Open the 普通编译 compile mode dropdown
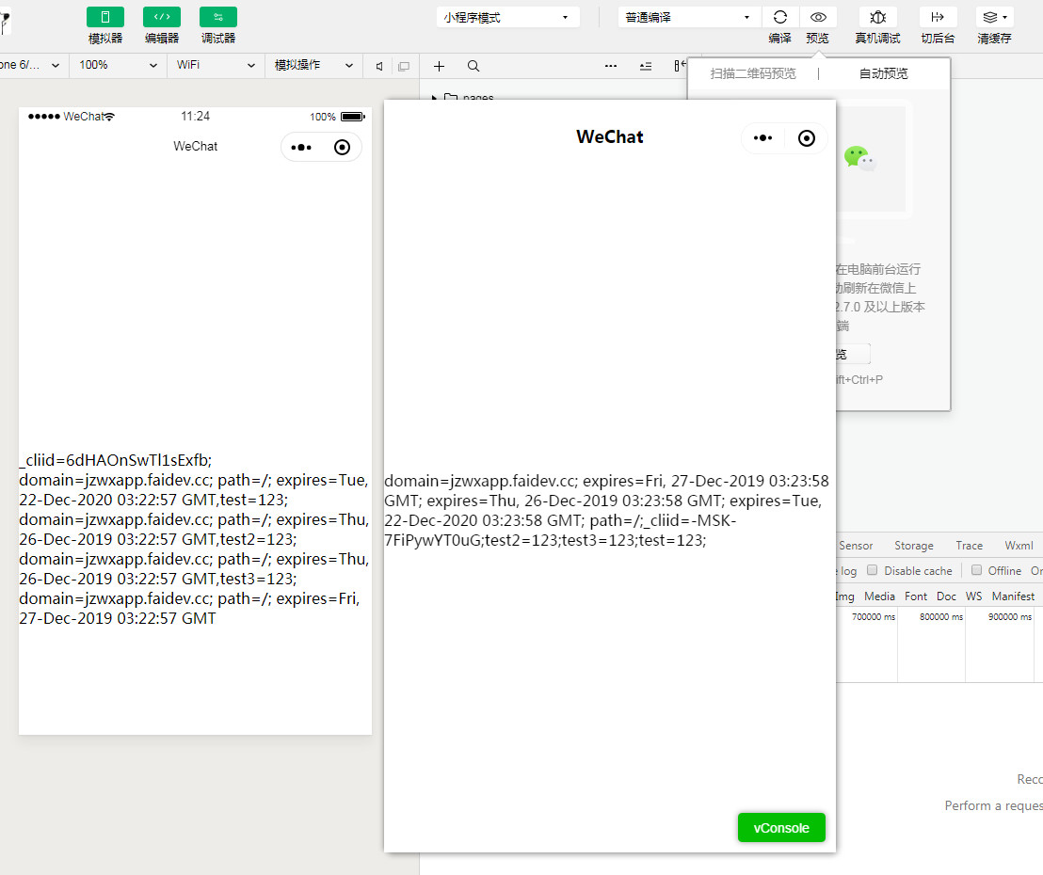This screenshot has width=1043, height=875. 688,17
